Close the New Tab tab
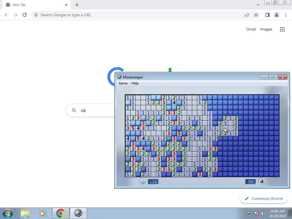 coord(66,5)
